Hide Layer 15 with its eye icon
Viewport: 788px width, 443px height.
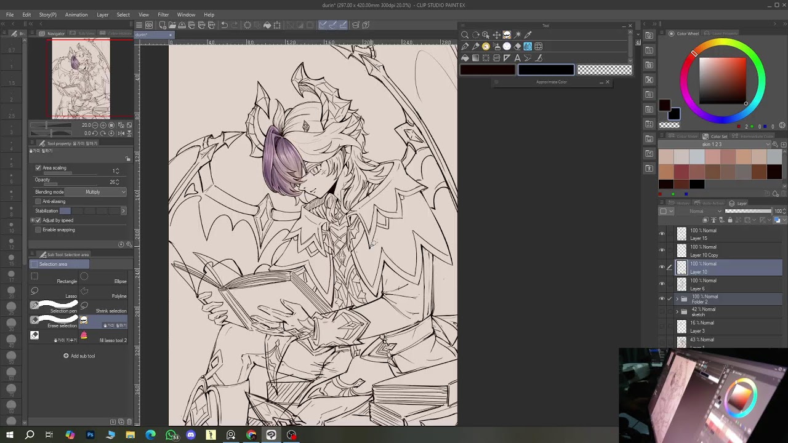[662, 234]
